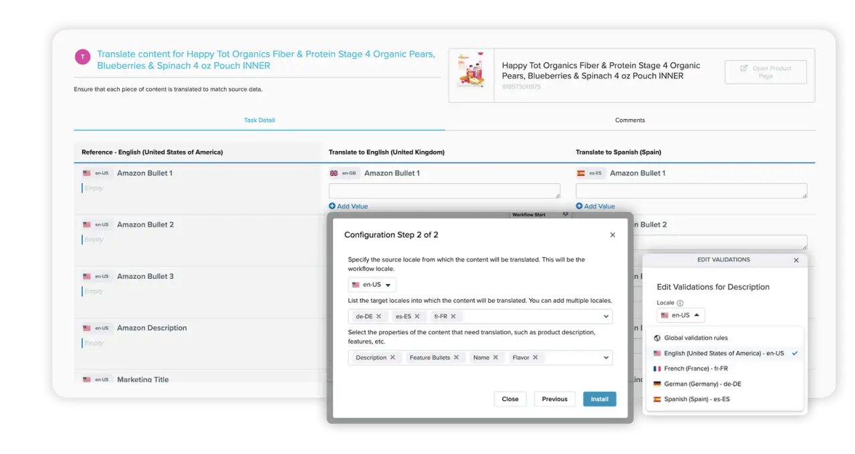Remove the Description property tag
Screen dimensions: 855x454
392,358
